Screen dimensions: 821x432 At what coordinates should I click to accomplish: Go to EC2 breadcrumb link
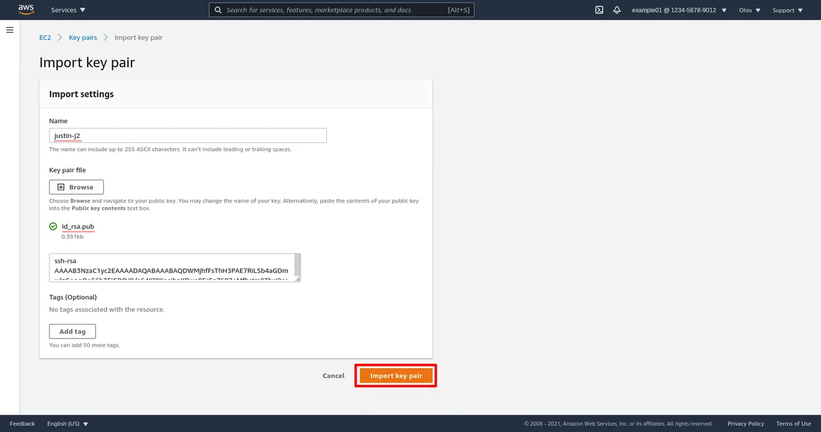[x=45, y=38]
